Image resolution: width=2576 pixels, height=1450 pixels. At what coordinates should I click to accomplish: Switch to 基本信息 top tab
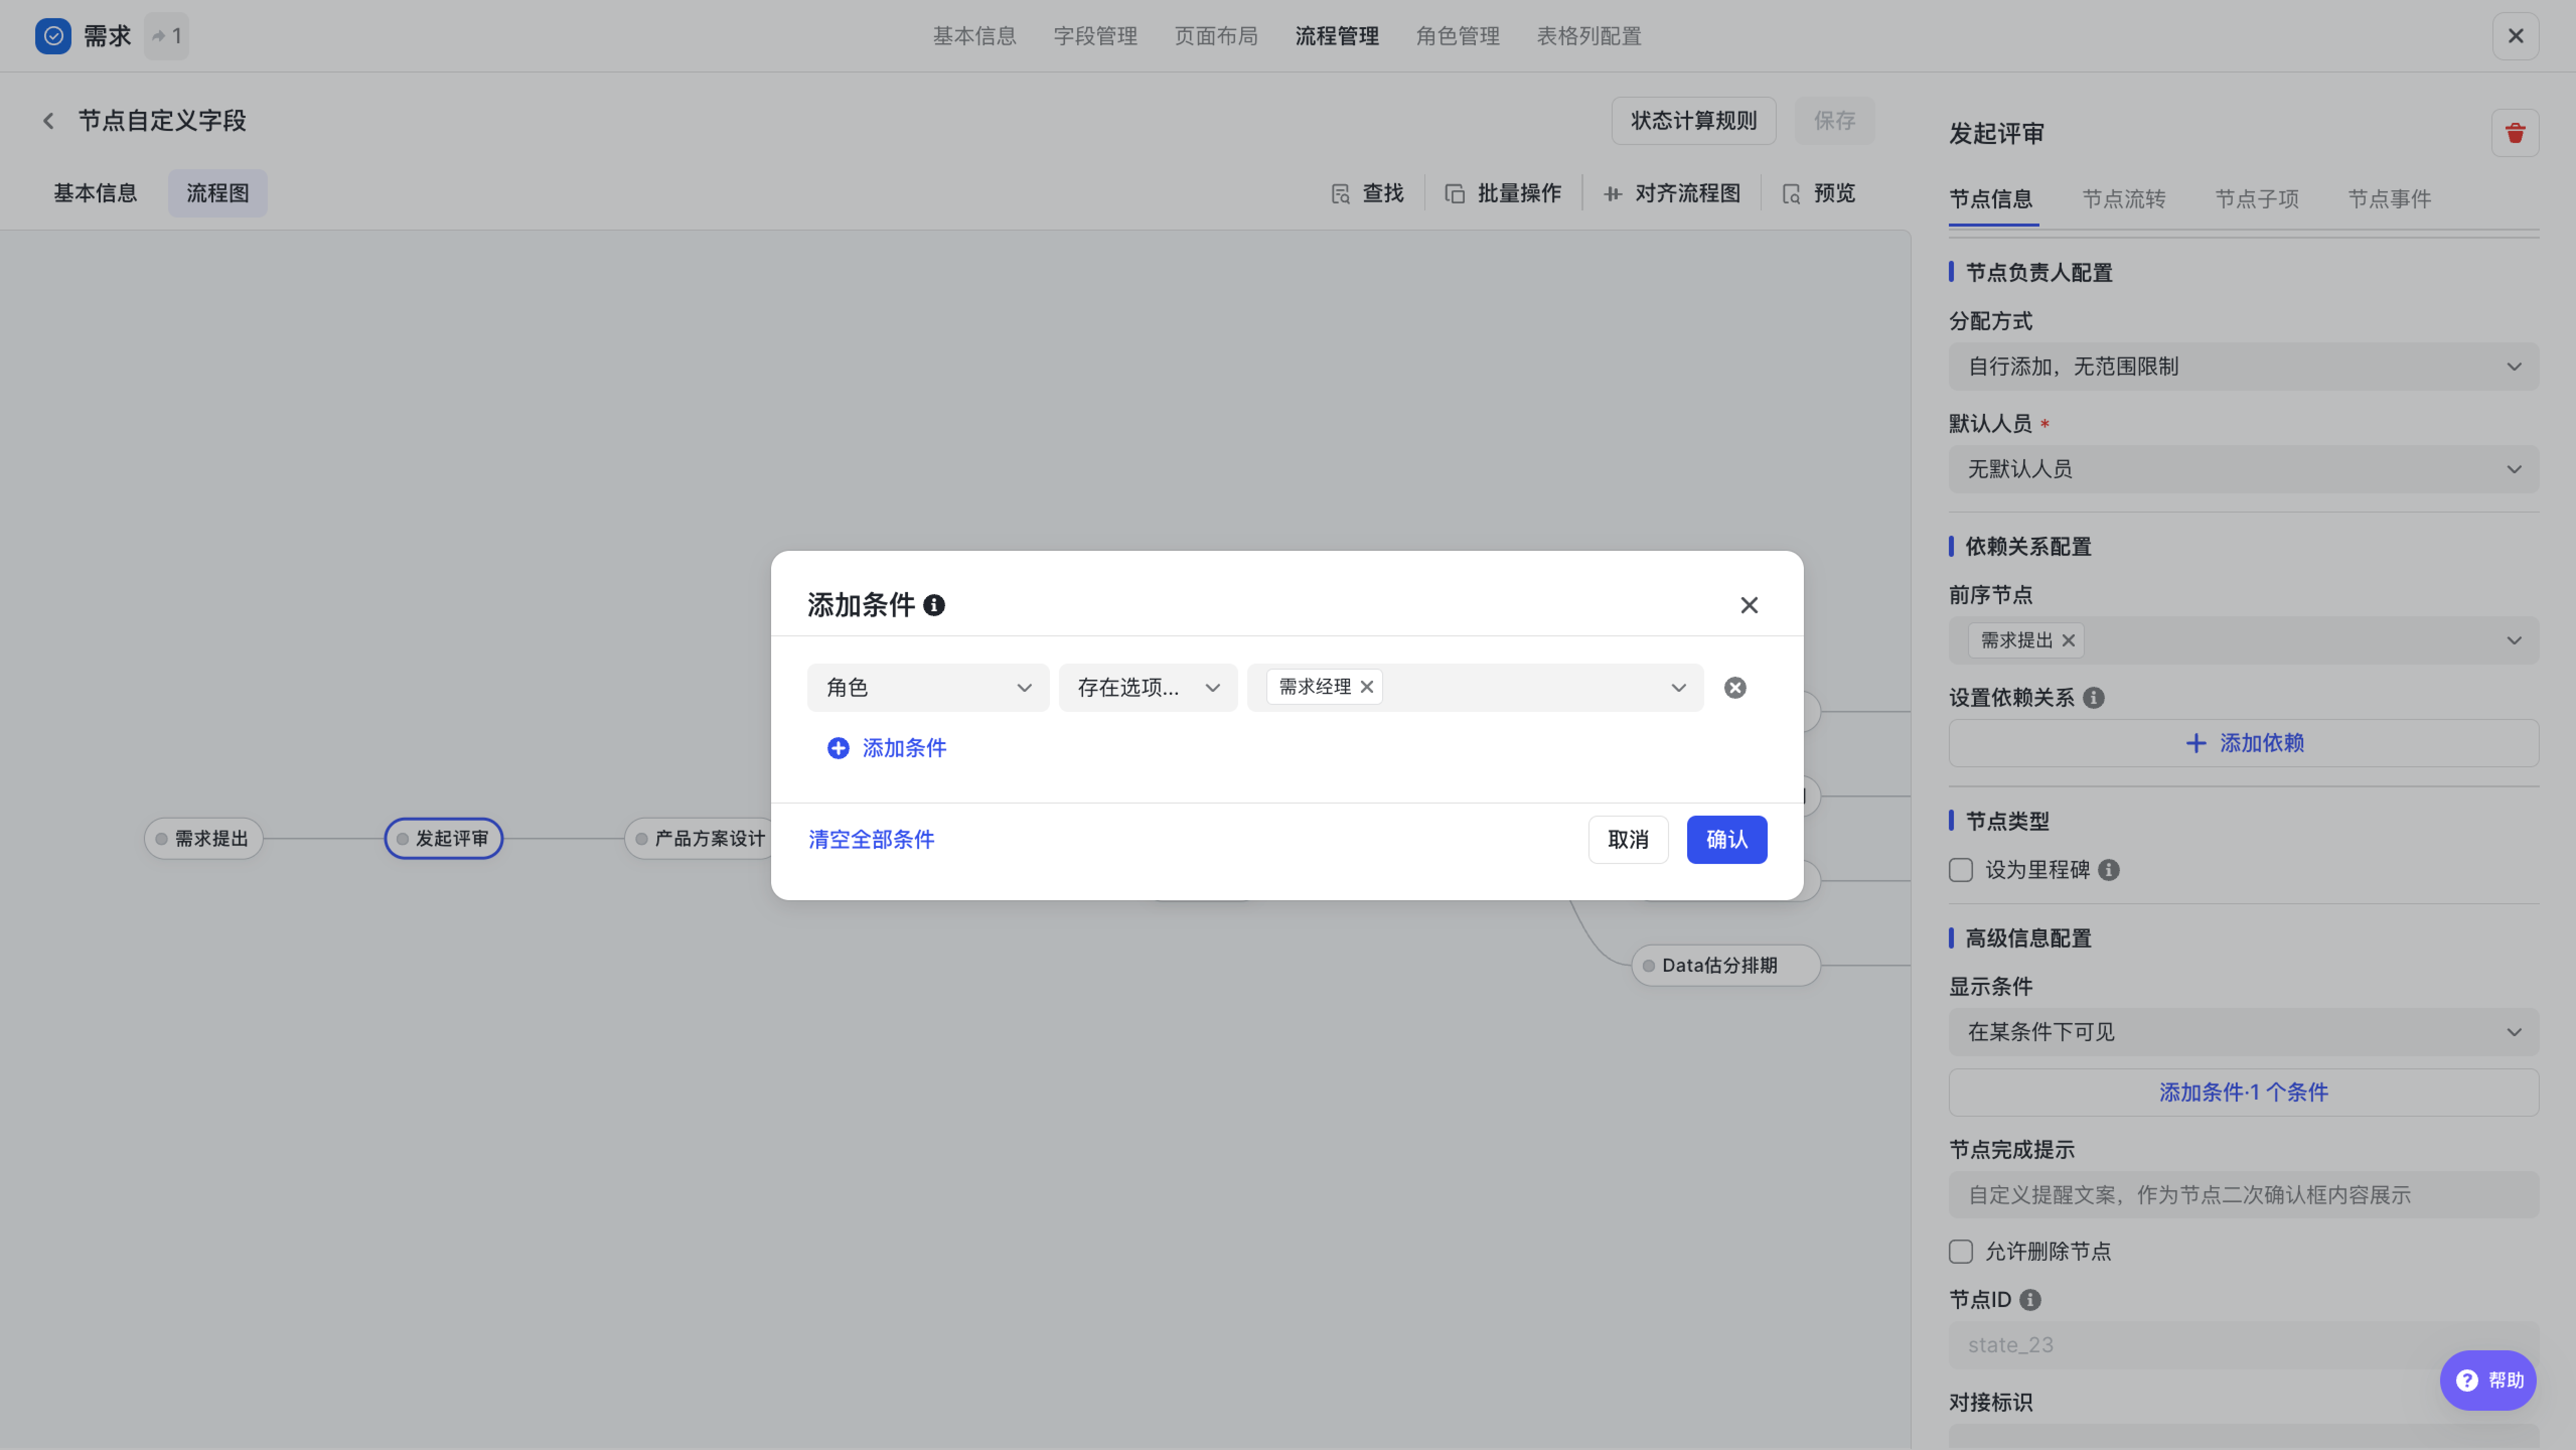(x=974, y=36)
